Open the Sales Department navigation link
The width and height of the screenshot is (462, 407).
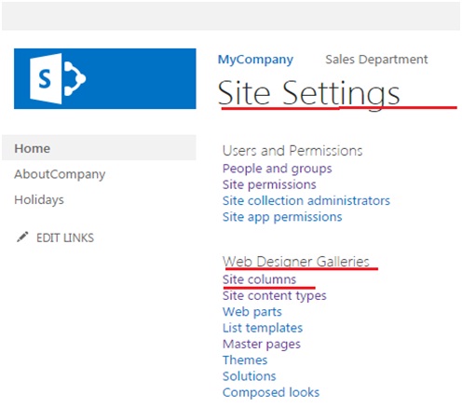[x=376, y=60]
